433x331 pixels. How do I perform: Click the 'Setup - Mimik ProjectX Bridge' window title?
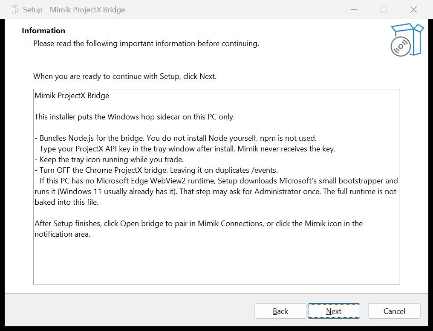[74, 10]
